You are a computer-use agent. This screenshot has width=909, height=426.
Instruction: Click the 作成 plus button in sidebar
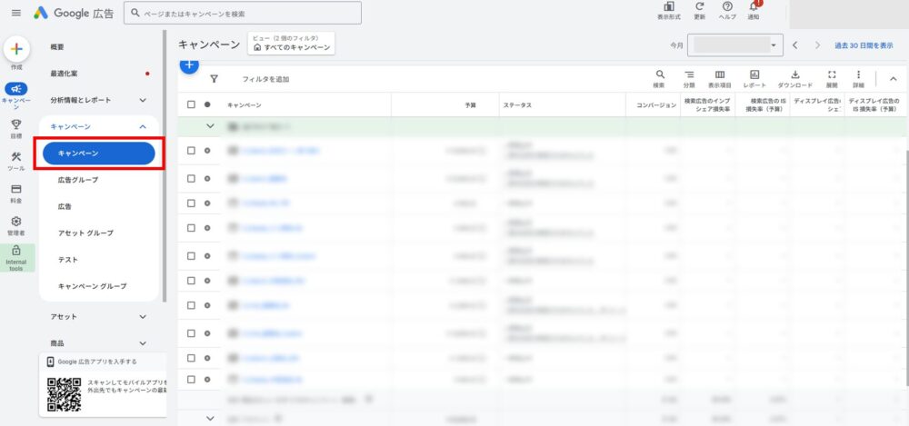[x=16, y=50]
